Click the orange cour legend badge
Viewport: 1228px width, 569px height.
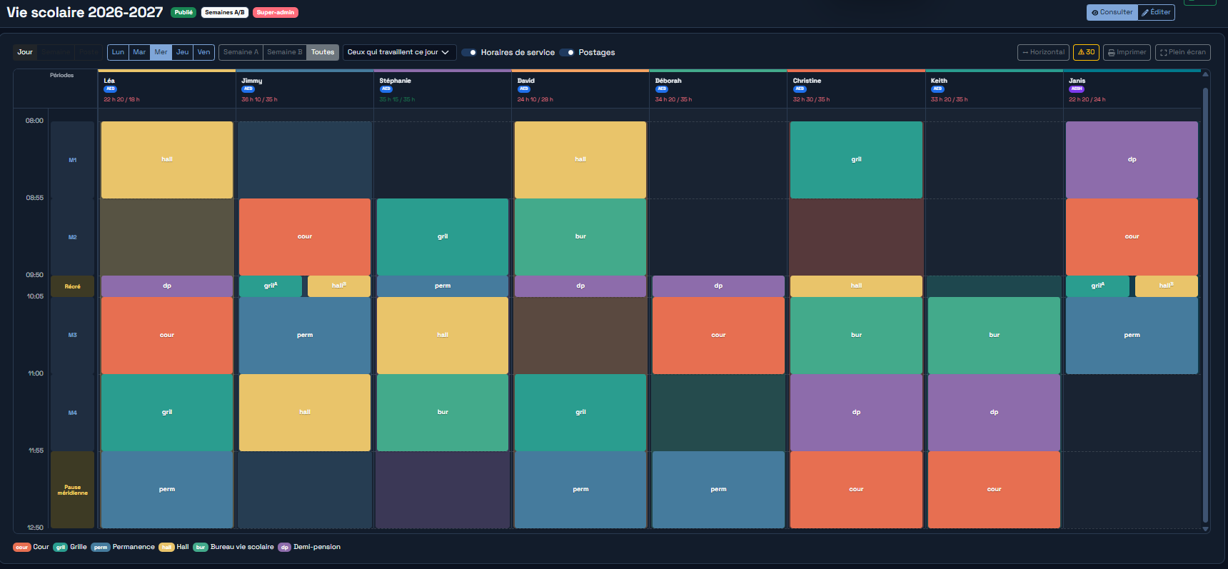(x=22, y=548)
